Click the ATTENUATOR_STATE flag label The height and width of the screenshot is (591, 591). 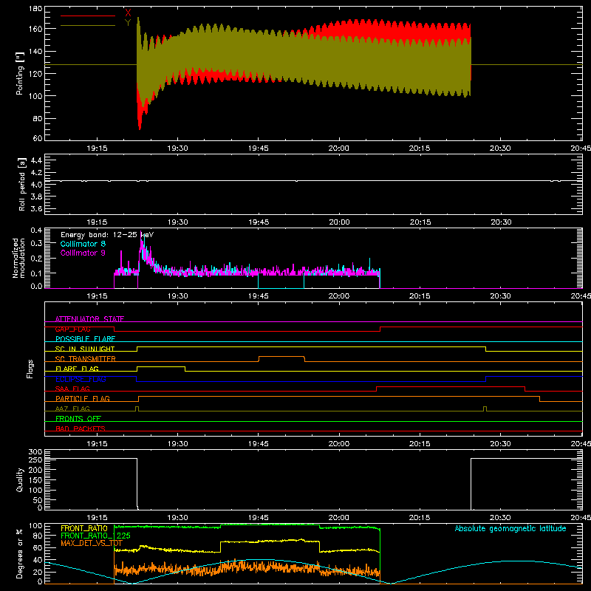[89, 319]
